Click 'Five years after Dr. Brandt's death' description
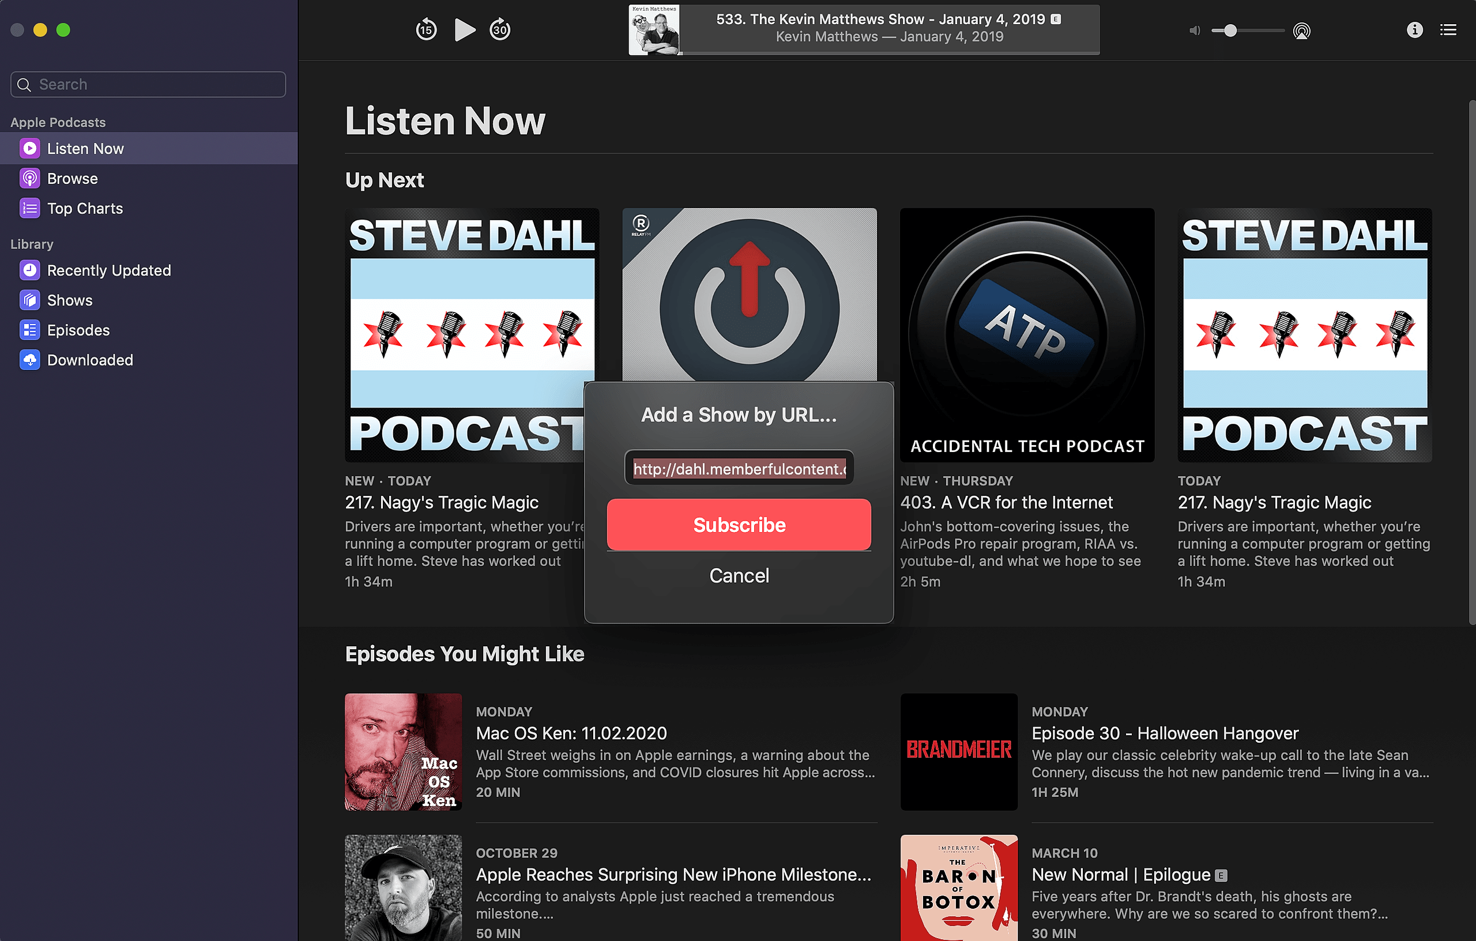1476x941 pixels. coord(1210,905)
